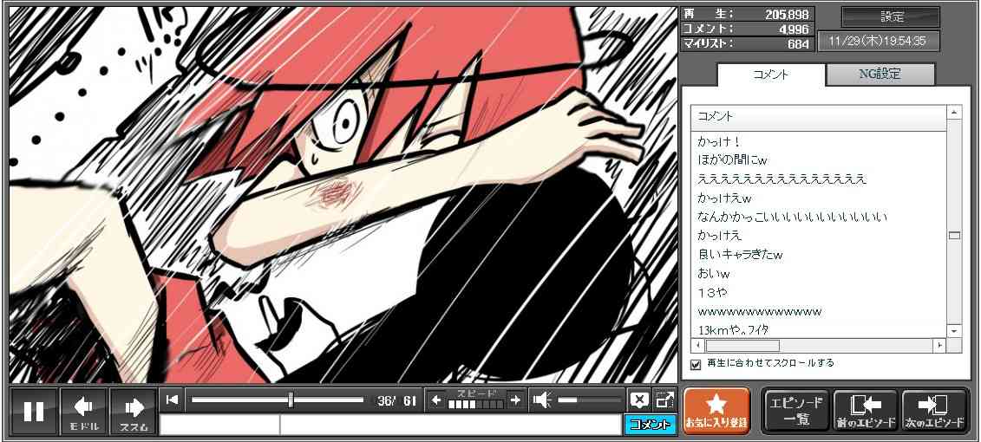Increase speed with the right arrow
Image resolution: width=981 pixels, height=442 pixels.
click(515, 400)
